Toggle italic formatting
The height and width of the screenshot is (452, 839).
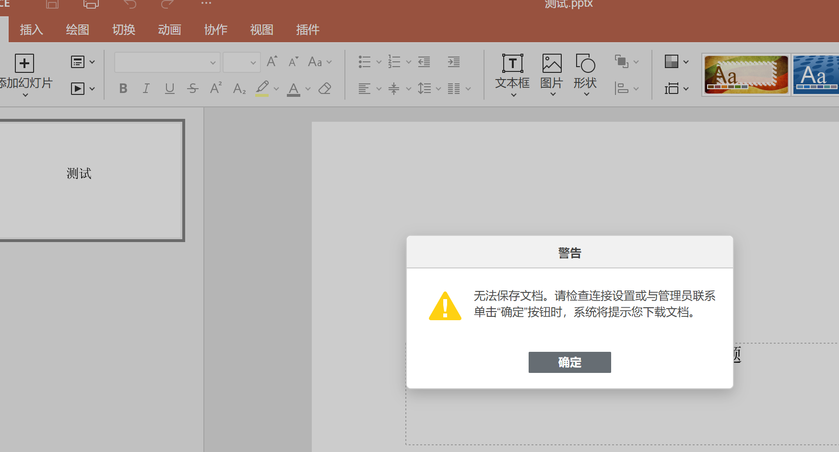pos(146,89)
